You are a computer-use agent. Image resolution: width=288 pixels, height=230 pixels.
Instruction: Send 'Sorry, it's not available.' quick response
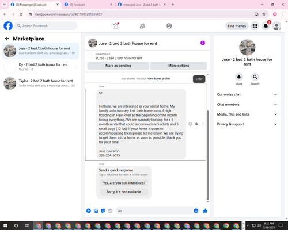pyautogui.click(x=124, y=192)
